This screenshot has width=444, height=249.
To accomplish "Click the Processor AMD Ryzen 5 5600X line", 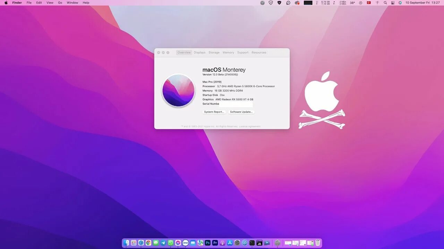I will (x=239, y=86).
